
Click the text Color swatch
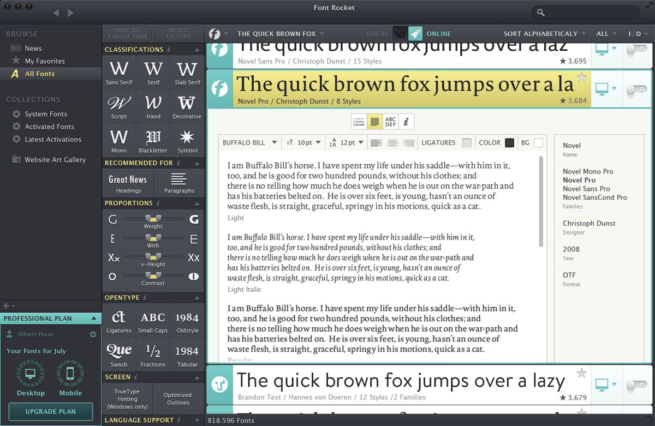click(x=509, y=143)
